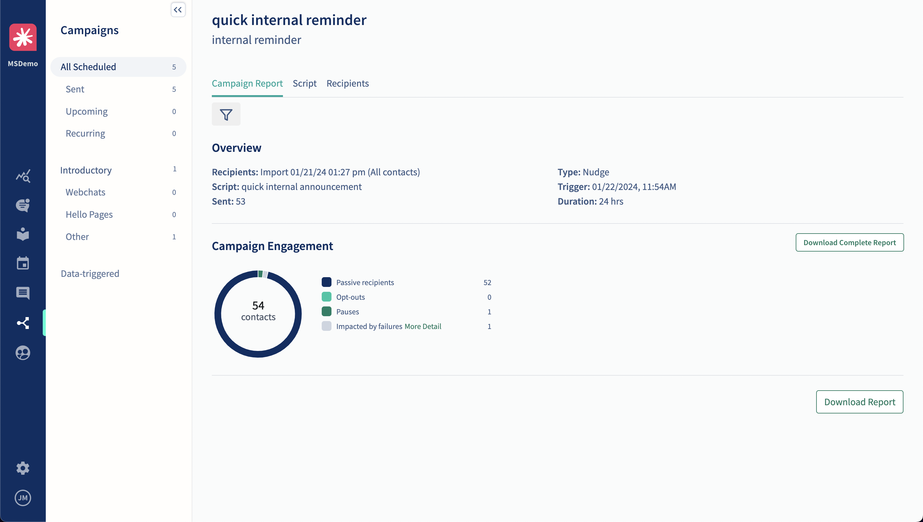Viewport: 923px width, 522px height.
Task: Open the report filter funnel
Action: pyautogui.click(x=226, y=114)
